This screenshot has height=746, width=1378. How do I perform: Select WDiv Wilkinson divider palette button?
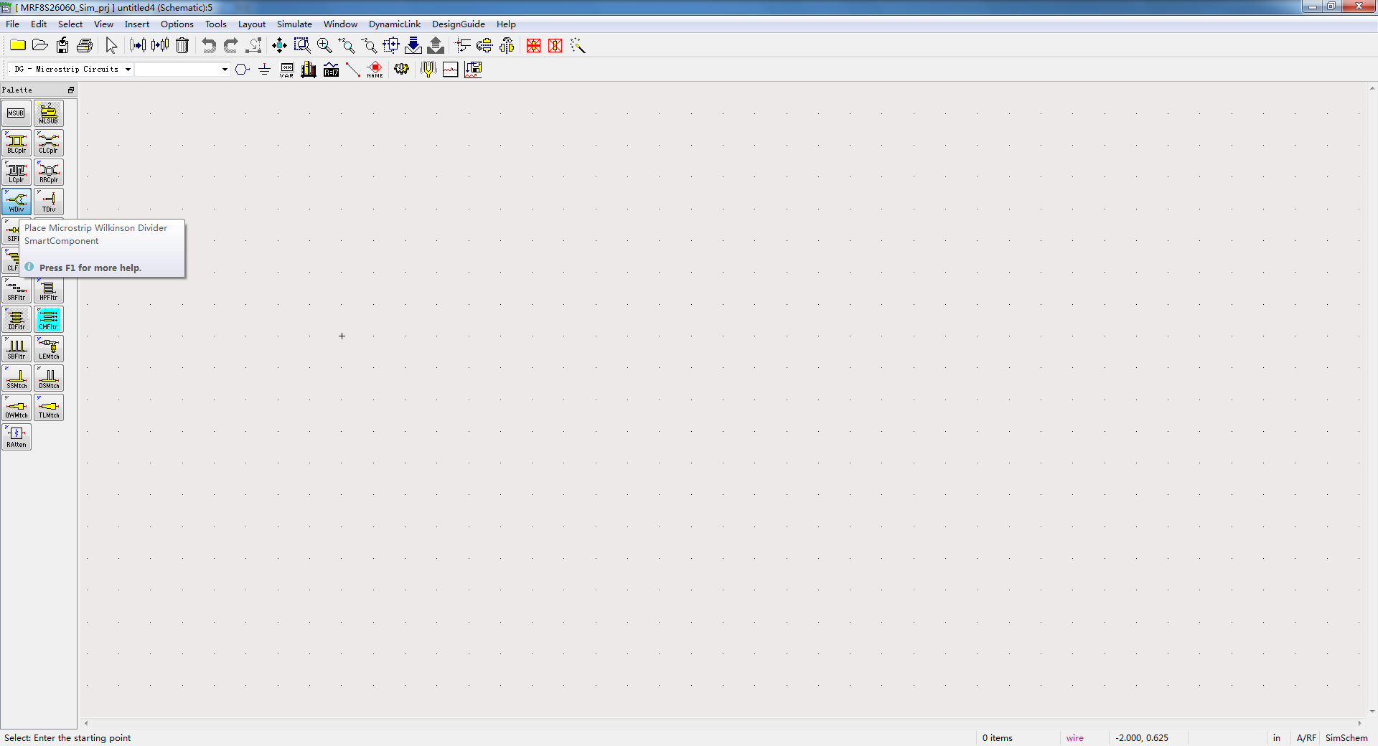pyautogui.click(x=17, y=202)
